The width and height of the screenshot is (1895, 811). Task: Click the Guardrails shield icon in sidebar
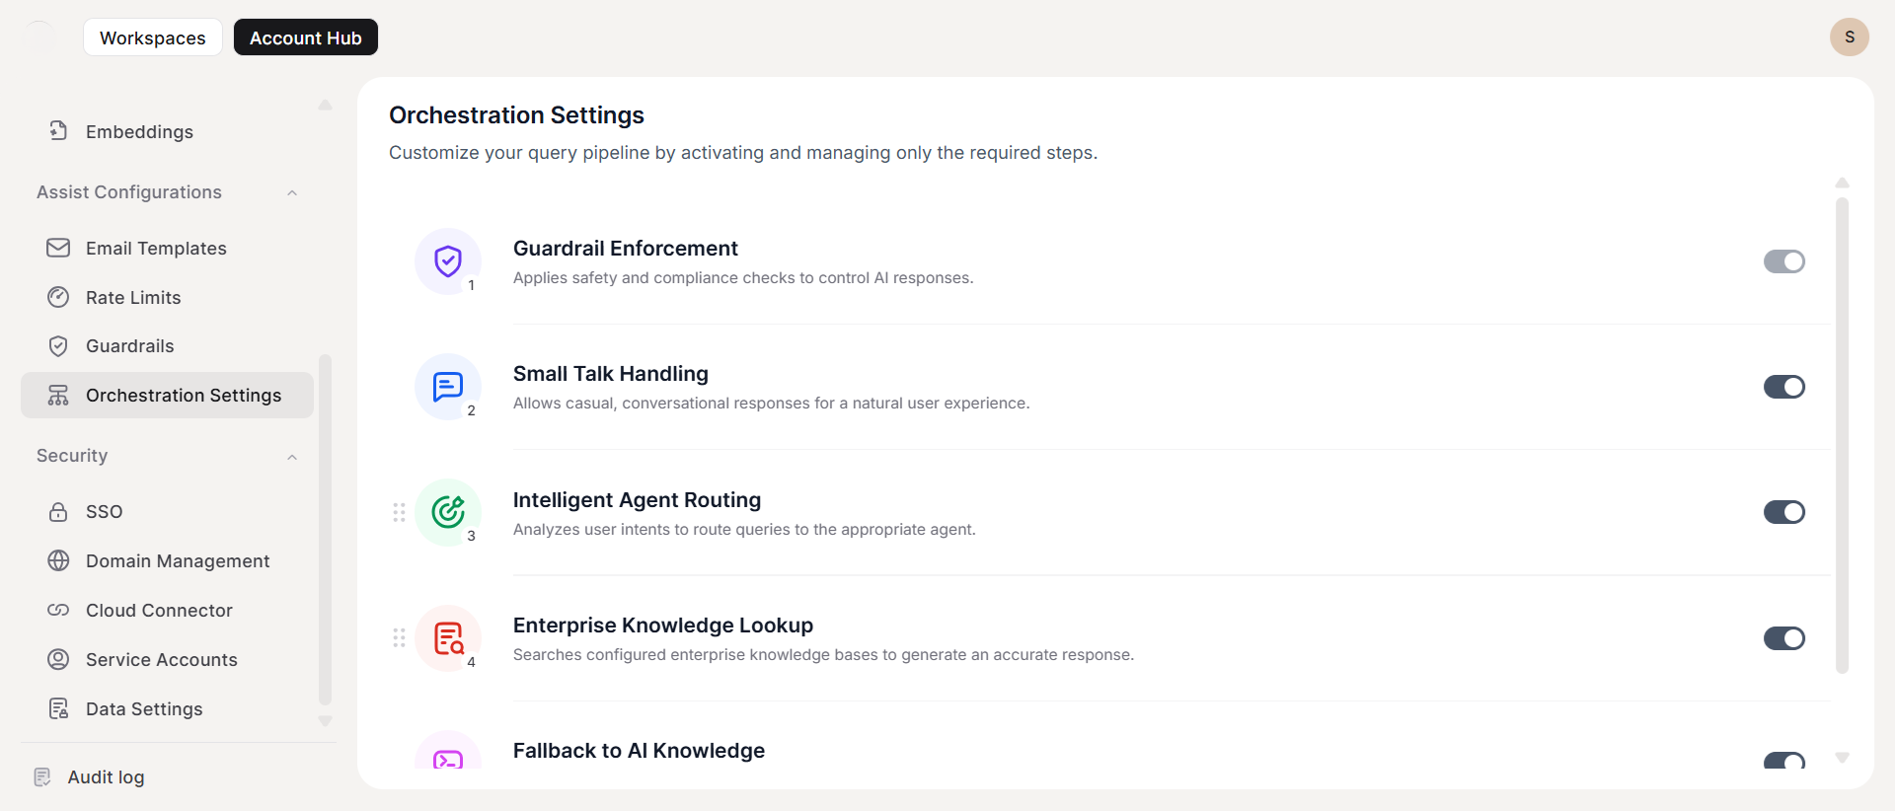(58, 345)
